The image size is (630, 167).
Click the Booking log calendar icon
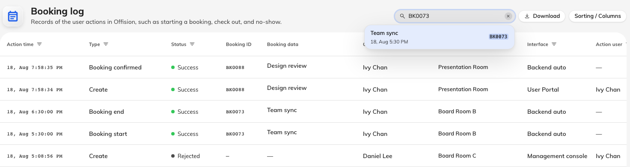[13, 17]
